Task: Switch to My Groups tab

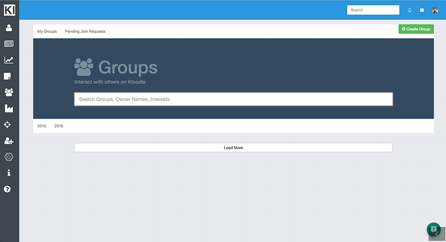Action: 47,31
